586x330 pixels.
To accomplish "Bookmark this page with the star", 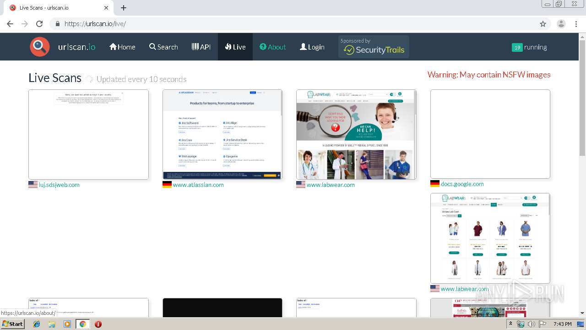I will coord(543,24).
